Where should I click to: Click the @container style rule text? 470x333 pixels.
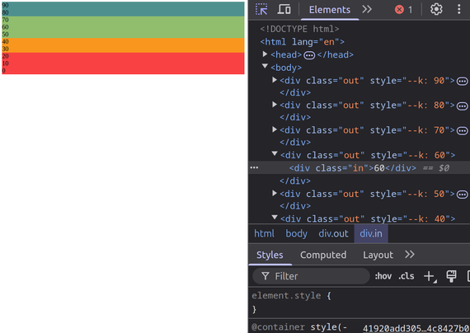pos(298,327)
